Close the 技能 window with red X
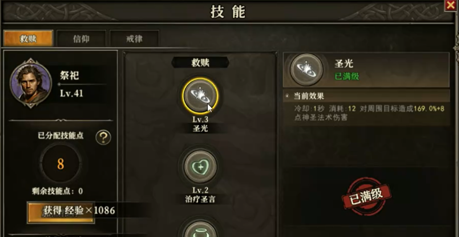The height and width of the screenshot is (237, 459). pos(451,5)
